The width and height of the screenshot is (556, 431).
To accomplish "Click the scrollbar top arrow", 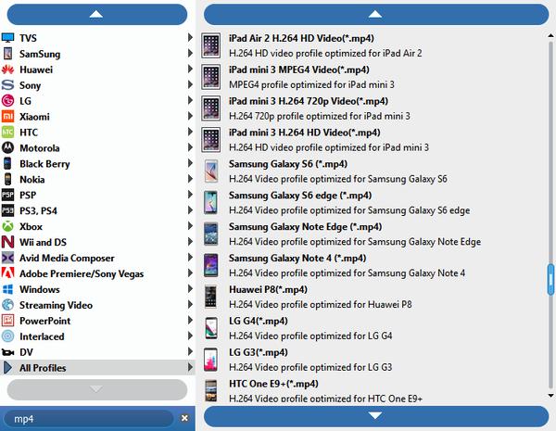I will point(550,35).
